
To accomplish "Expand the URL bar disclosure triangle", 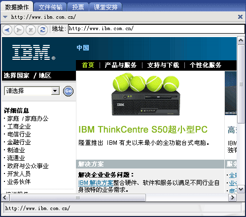I will click(x=5, y=17).
